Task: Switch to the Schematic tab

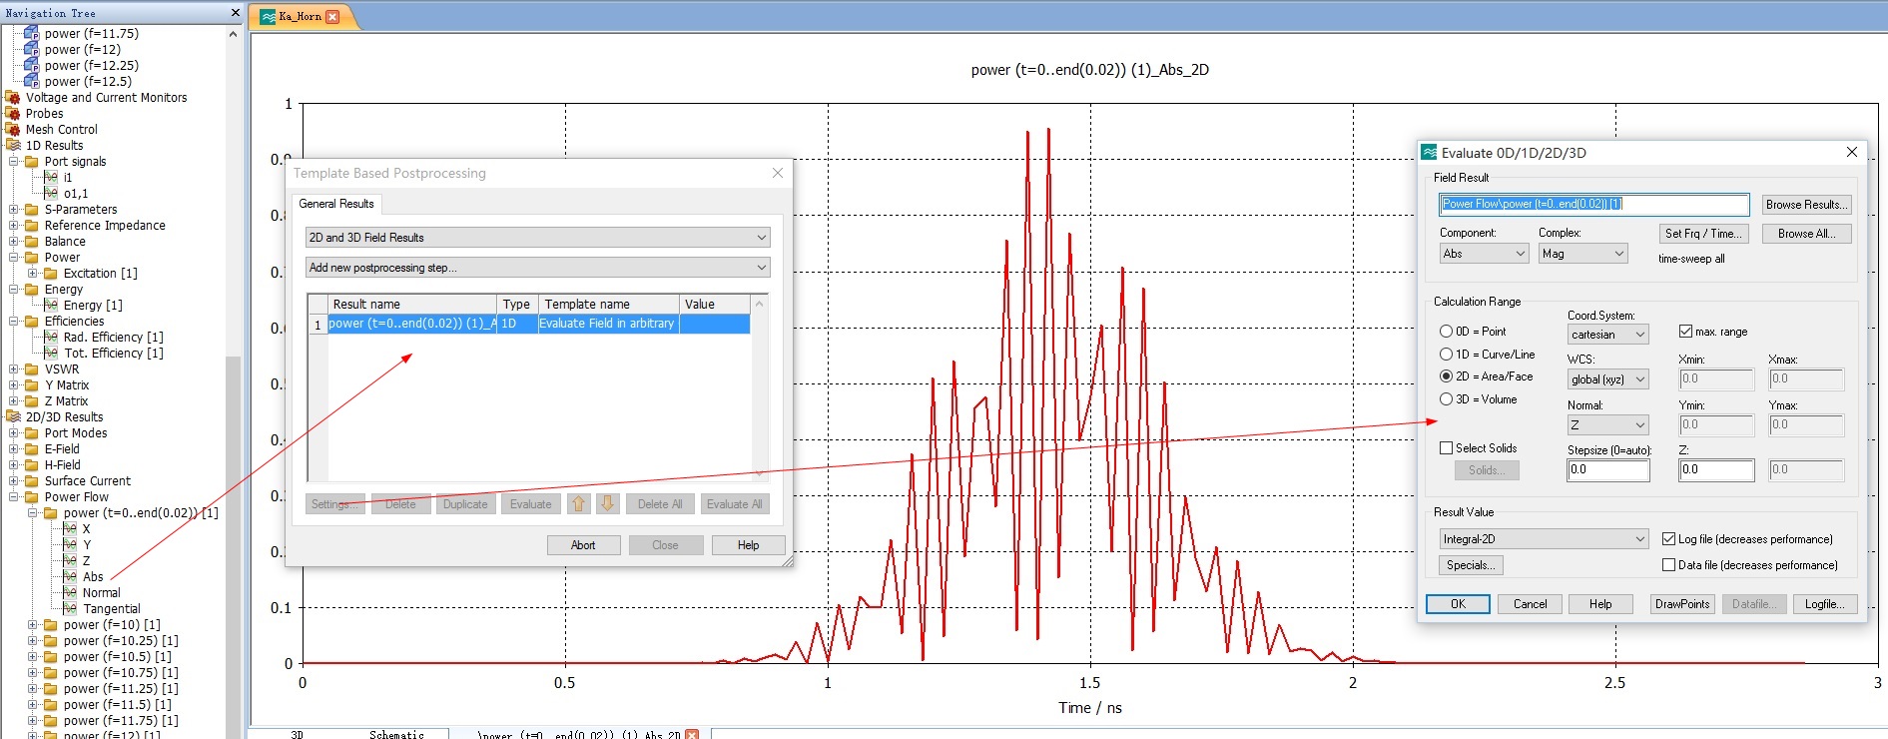Action: pyautogui.click(x=396, y=734)
